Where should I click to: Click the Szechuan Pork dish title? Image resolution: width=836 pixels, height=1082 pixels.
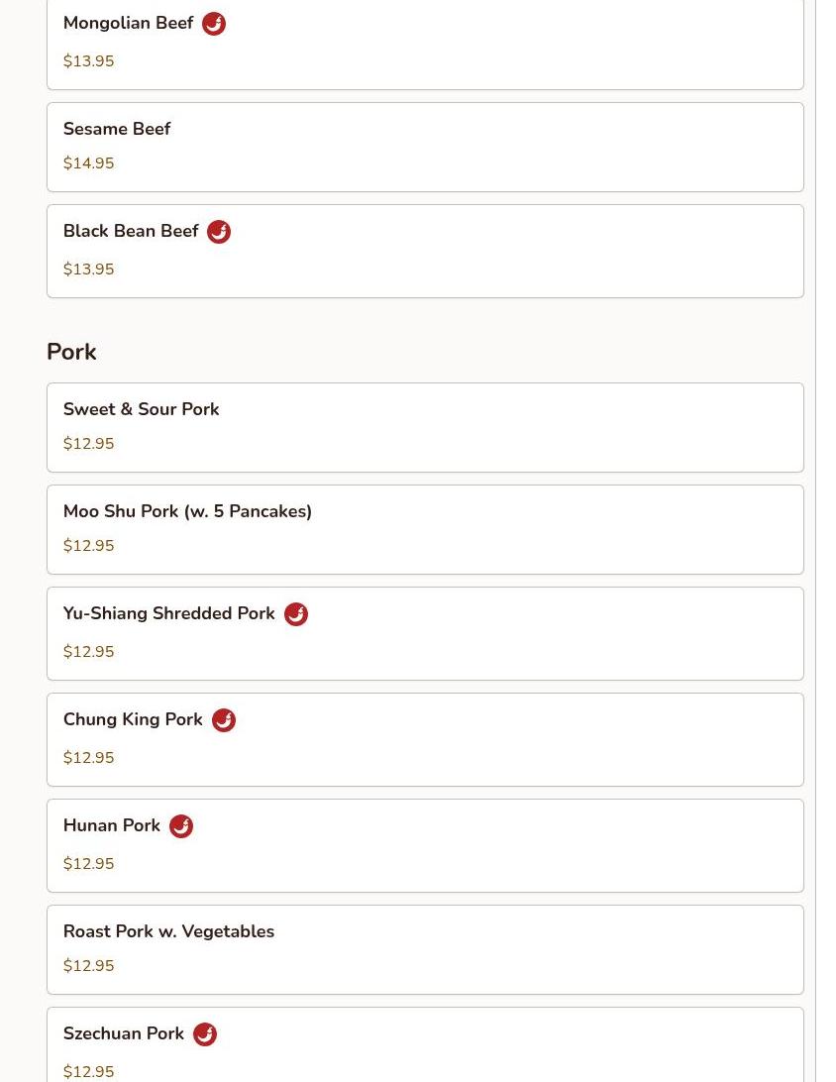(124, 1033)
